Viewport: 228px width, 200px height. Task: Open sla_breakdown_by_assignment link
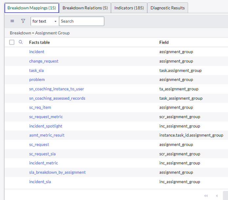[x=57, y=172]
